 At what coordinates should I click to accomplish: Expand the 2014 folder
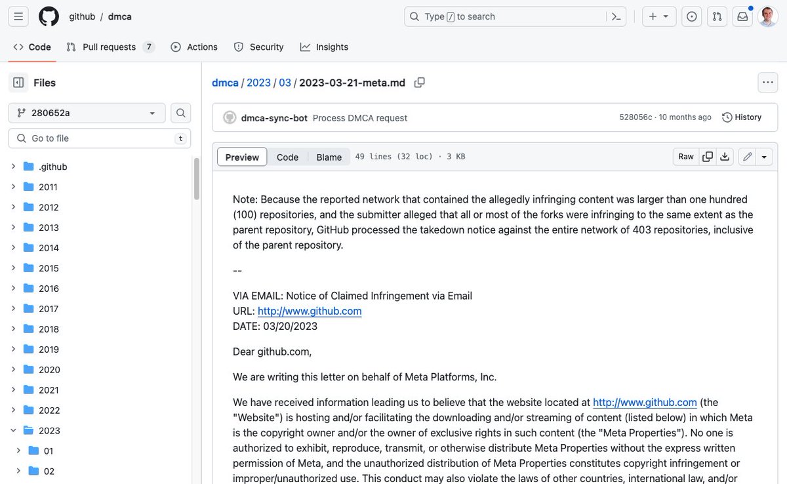point(13,248)
